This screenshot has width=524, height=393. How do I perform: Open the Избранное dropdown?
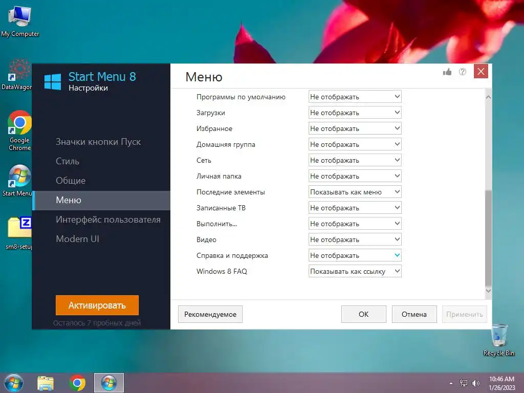click(355, 128)
